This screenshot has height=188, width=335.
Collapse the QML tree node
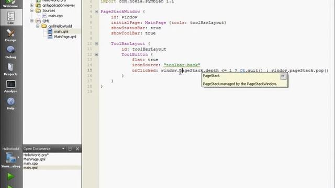[x=31, y=21]
